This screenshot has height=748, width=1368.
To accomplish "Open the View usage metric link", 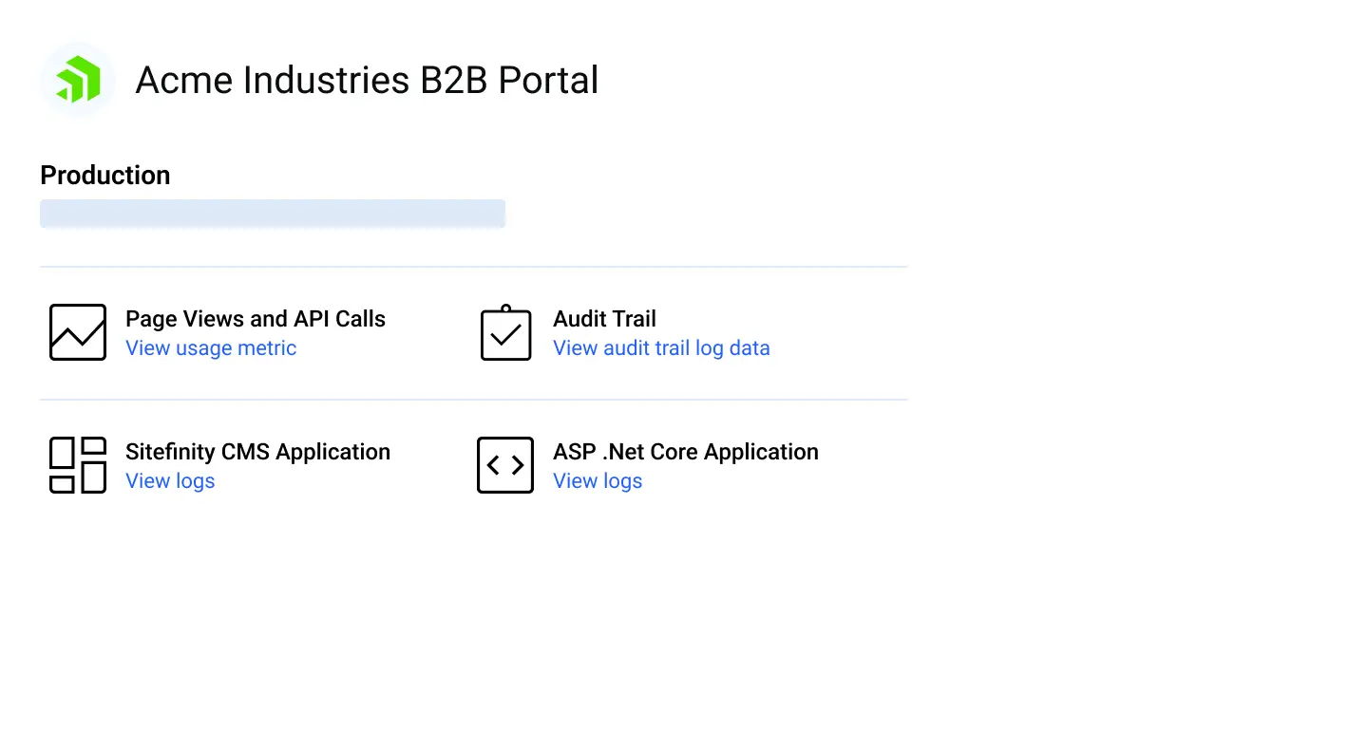I will pos(211,348).
